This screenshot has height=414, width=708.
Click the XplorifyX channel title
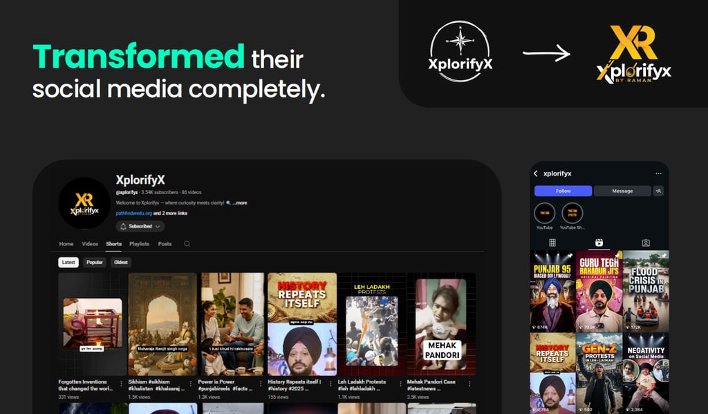click(140, 180)
